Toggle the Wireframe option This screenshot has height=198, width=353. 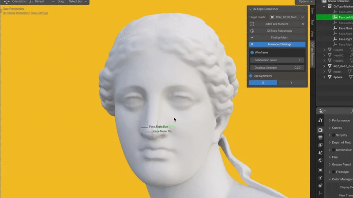pos(252,52)
